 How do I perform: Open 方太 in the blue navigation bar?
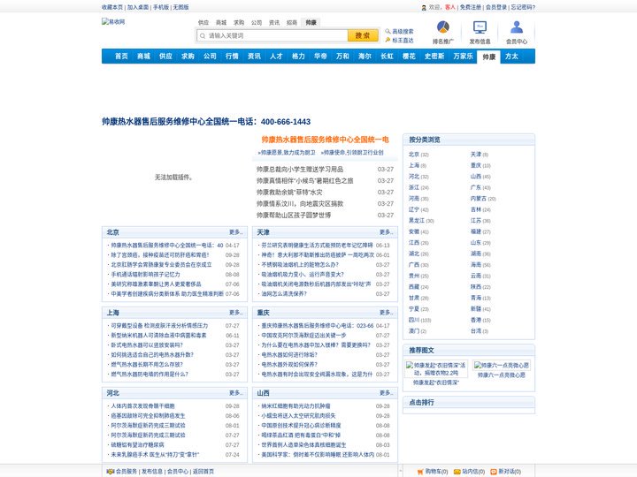point(511,57)
